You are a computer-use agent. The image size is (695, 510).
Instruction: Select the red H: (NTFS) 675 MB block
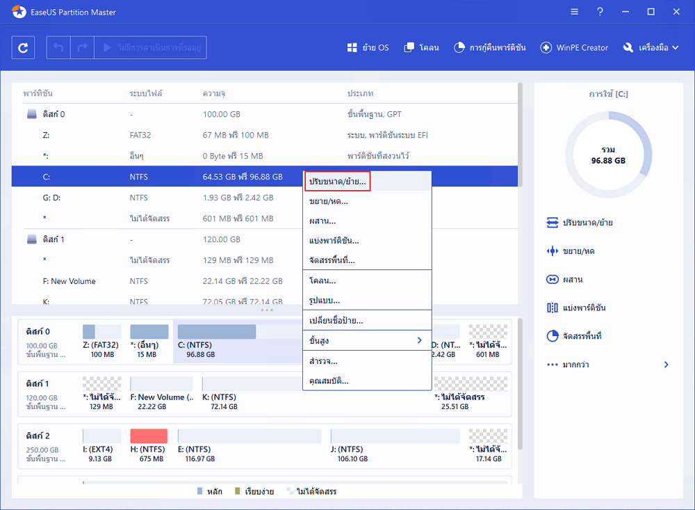coord(149,445)
